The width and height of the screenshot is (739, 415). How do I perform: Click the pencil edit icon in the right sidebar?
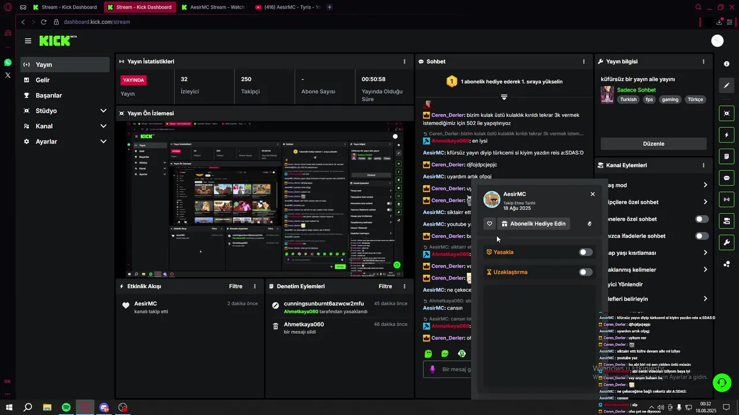726,85
